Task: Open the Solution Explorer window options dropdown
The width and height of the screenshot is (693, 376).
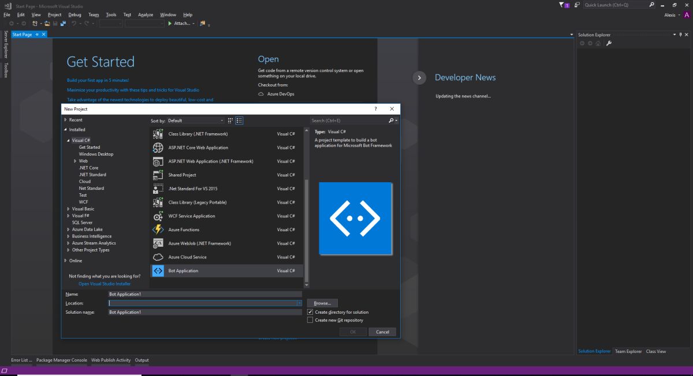Action: (x=676, y=35)
